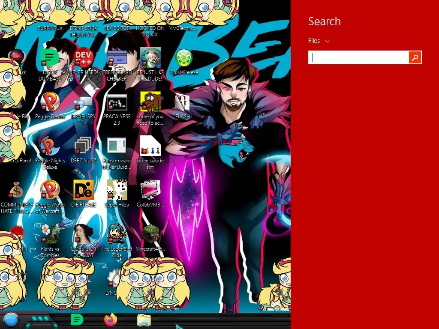Open the COMMUNISTS HATE THIS G... money bag icon

(x=16, y=190)
